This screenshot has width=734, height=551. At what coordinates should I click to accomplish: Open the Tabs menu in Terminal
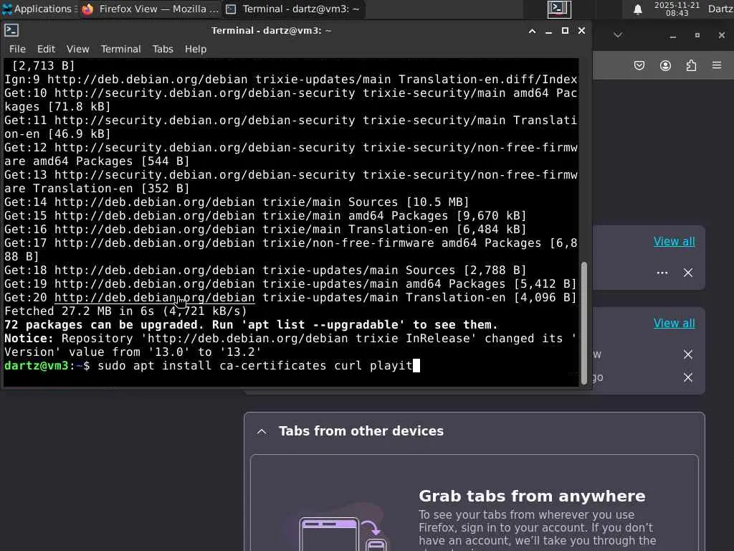[x=163, y=49]
